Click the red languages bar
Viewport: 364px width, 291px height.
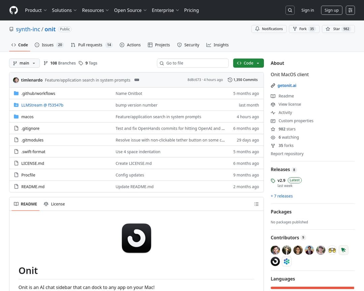coord(312,288)
